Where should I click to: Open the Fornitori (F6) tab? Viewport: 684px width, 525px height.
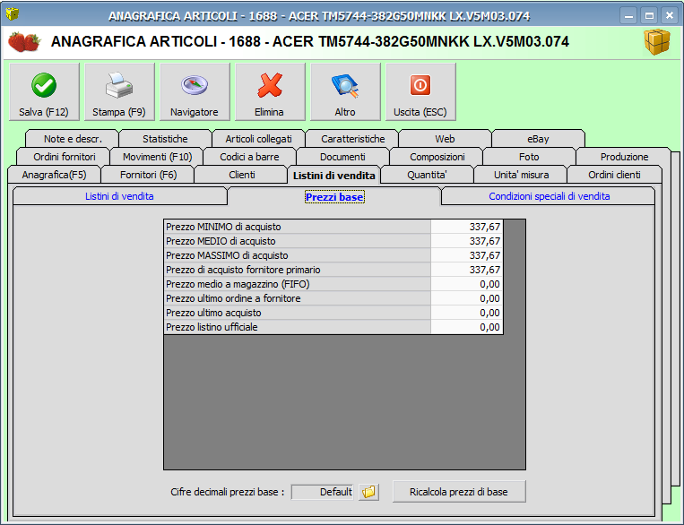pos(148,175)
